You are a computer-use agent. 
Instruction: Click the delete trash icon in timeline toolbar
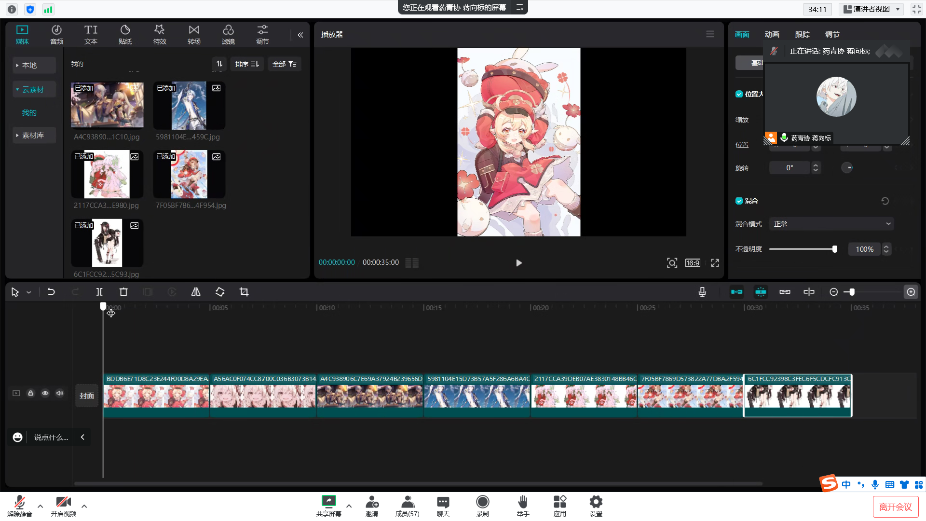click(123, 292)
